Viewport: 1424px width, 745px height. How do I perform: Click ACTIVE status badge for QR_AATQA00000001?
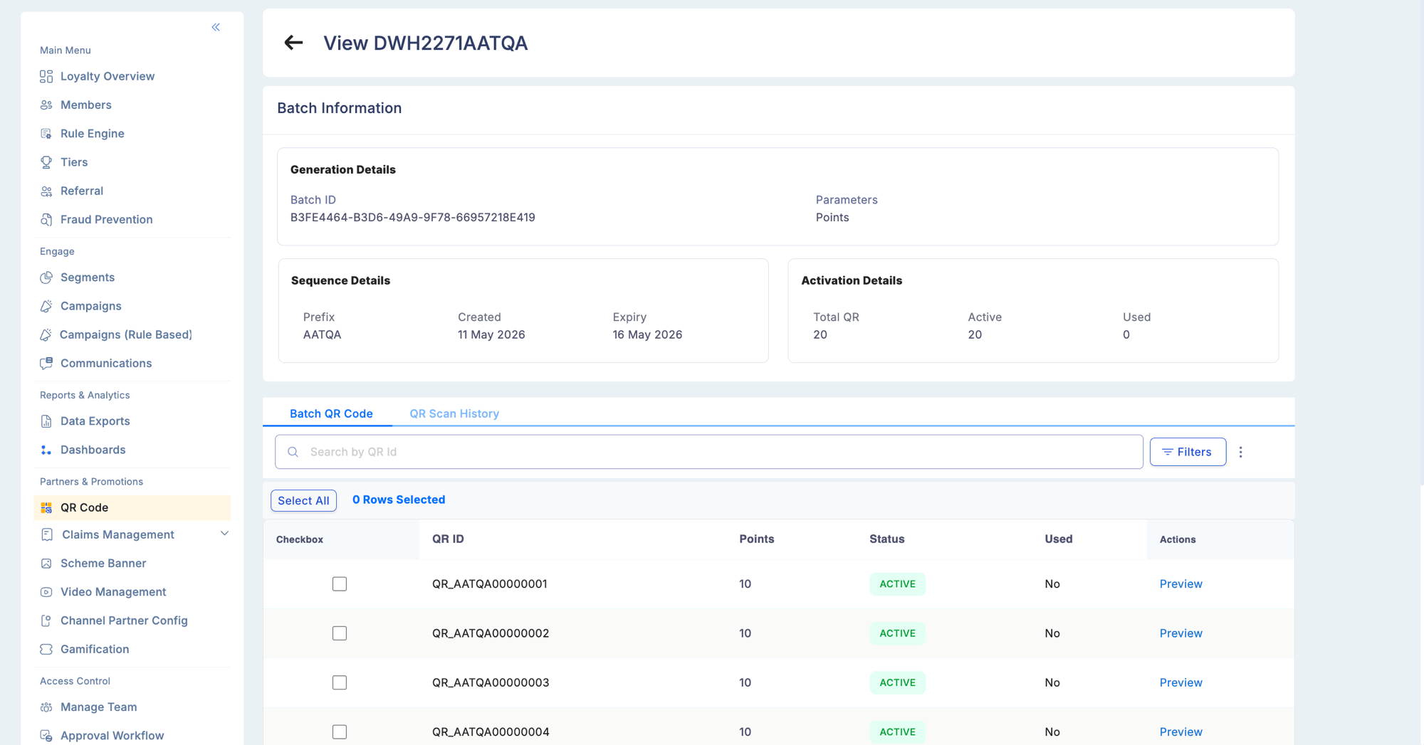point(897,584)
